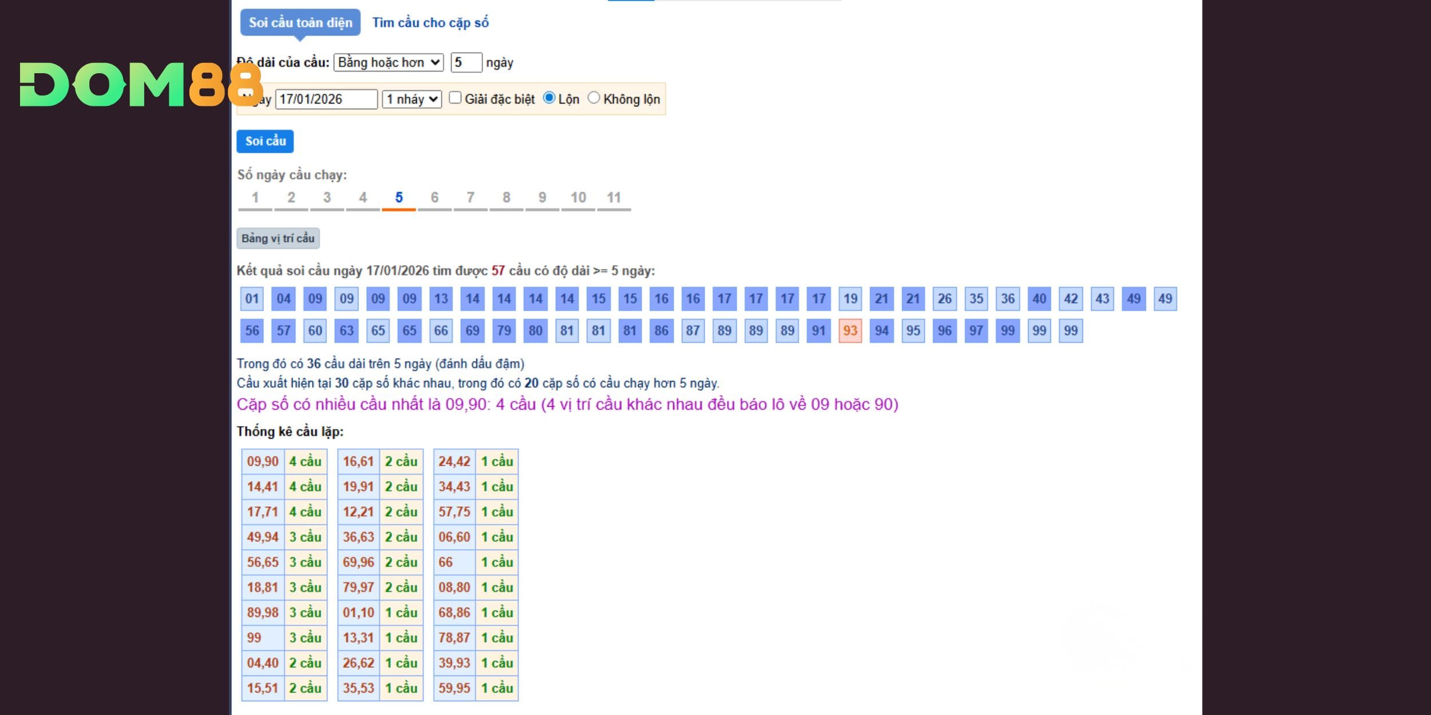The image size is (1431, 715).
Task: Click number box 19
Action: pos(850,299)
